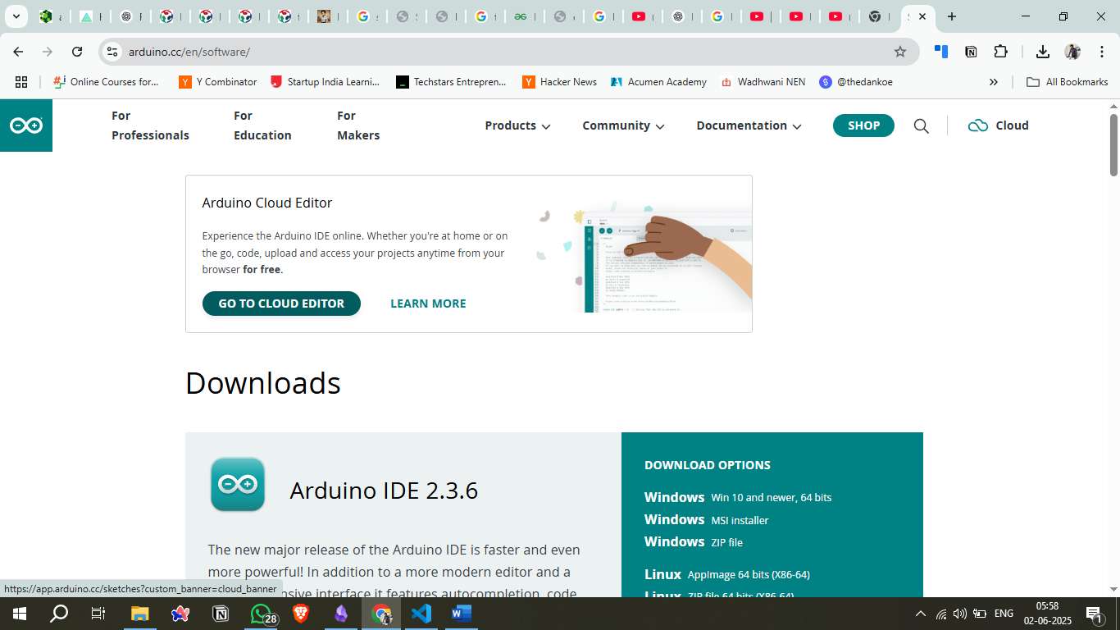Open the For Education menu item
The image size is (1120, 630).
tap(262, 126)
